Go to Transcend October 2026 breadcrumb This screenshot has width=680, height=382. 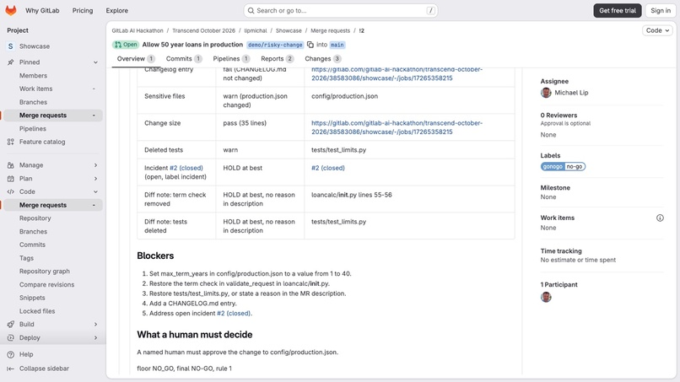coord(203,31)
